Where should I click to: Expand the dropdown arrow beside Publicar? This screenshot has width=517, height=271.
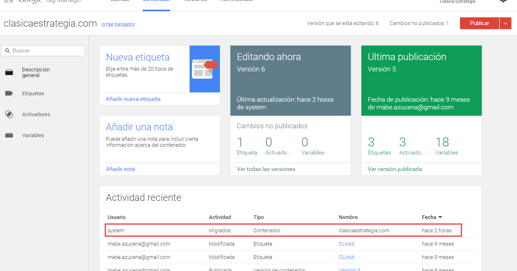pos(505,23)
